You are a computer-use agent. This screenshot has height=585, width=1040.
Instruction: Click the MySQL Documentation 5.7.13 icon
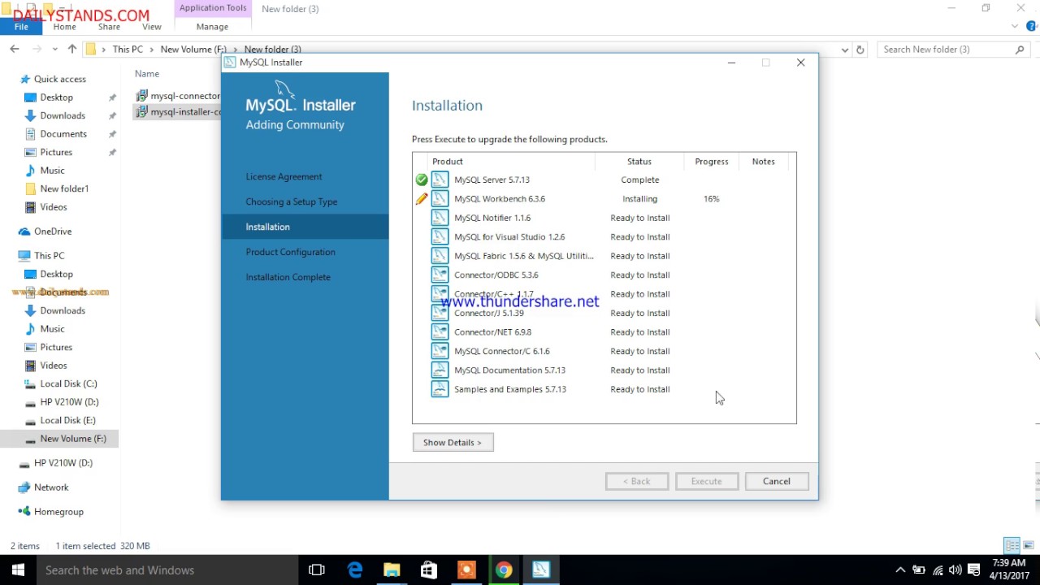[x=440, y=370]
